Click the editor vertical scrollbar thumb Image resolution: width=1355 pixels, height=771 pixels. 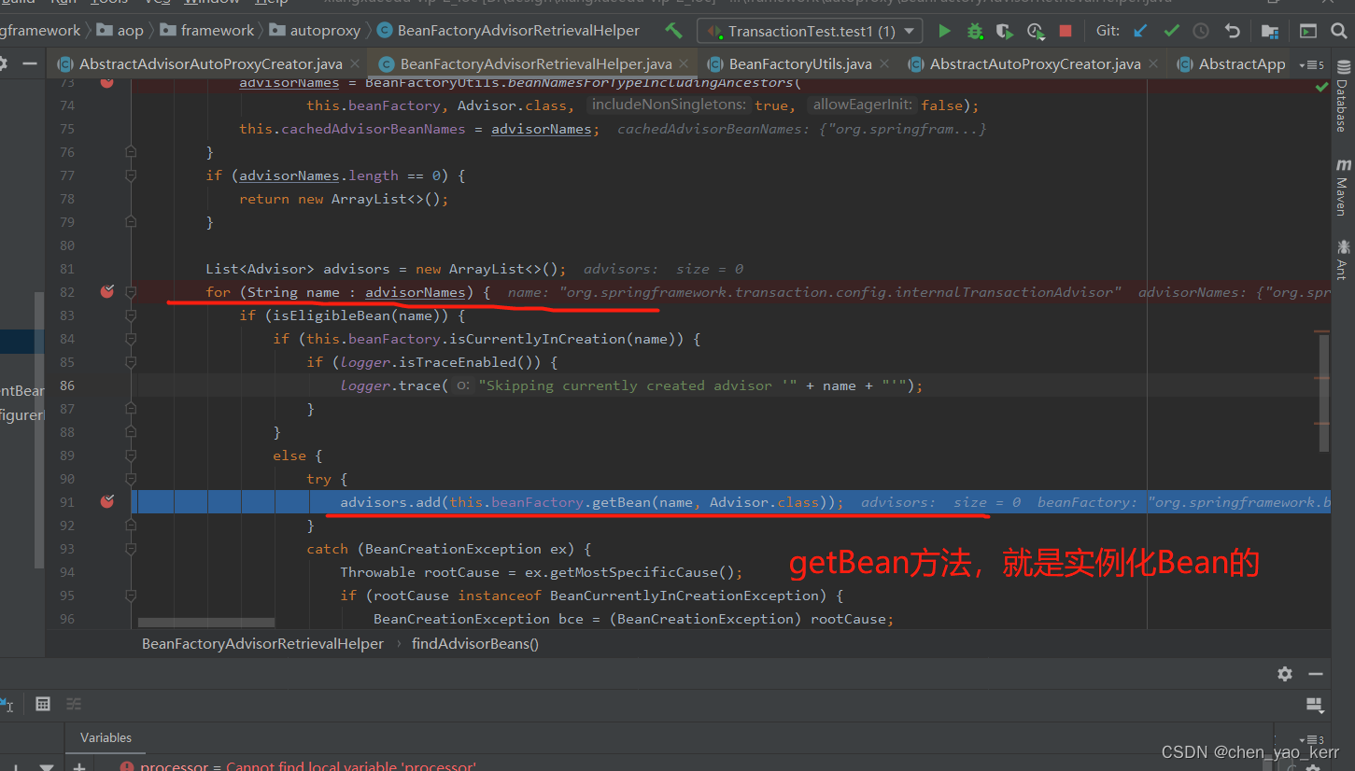tap(1324, 392)
